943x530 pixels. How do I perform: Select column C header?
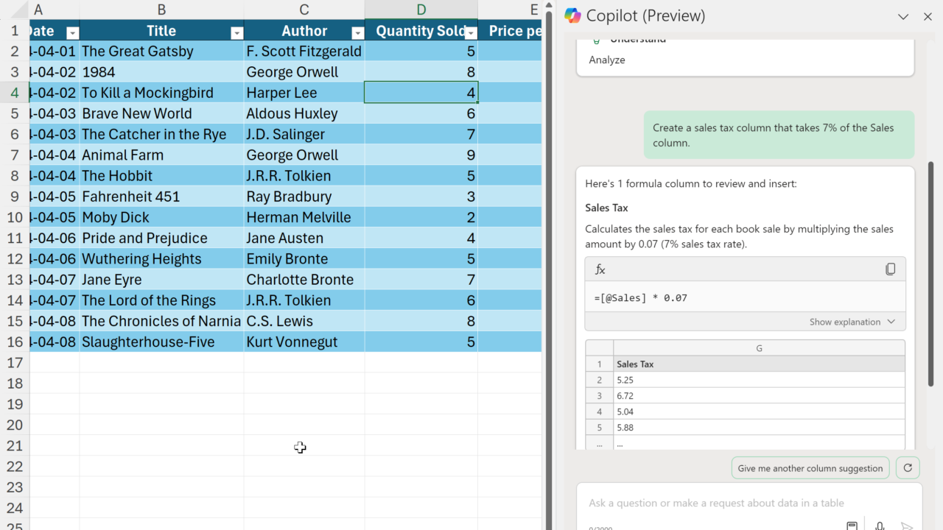[x=304, y=10]
